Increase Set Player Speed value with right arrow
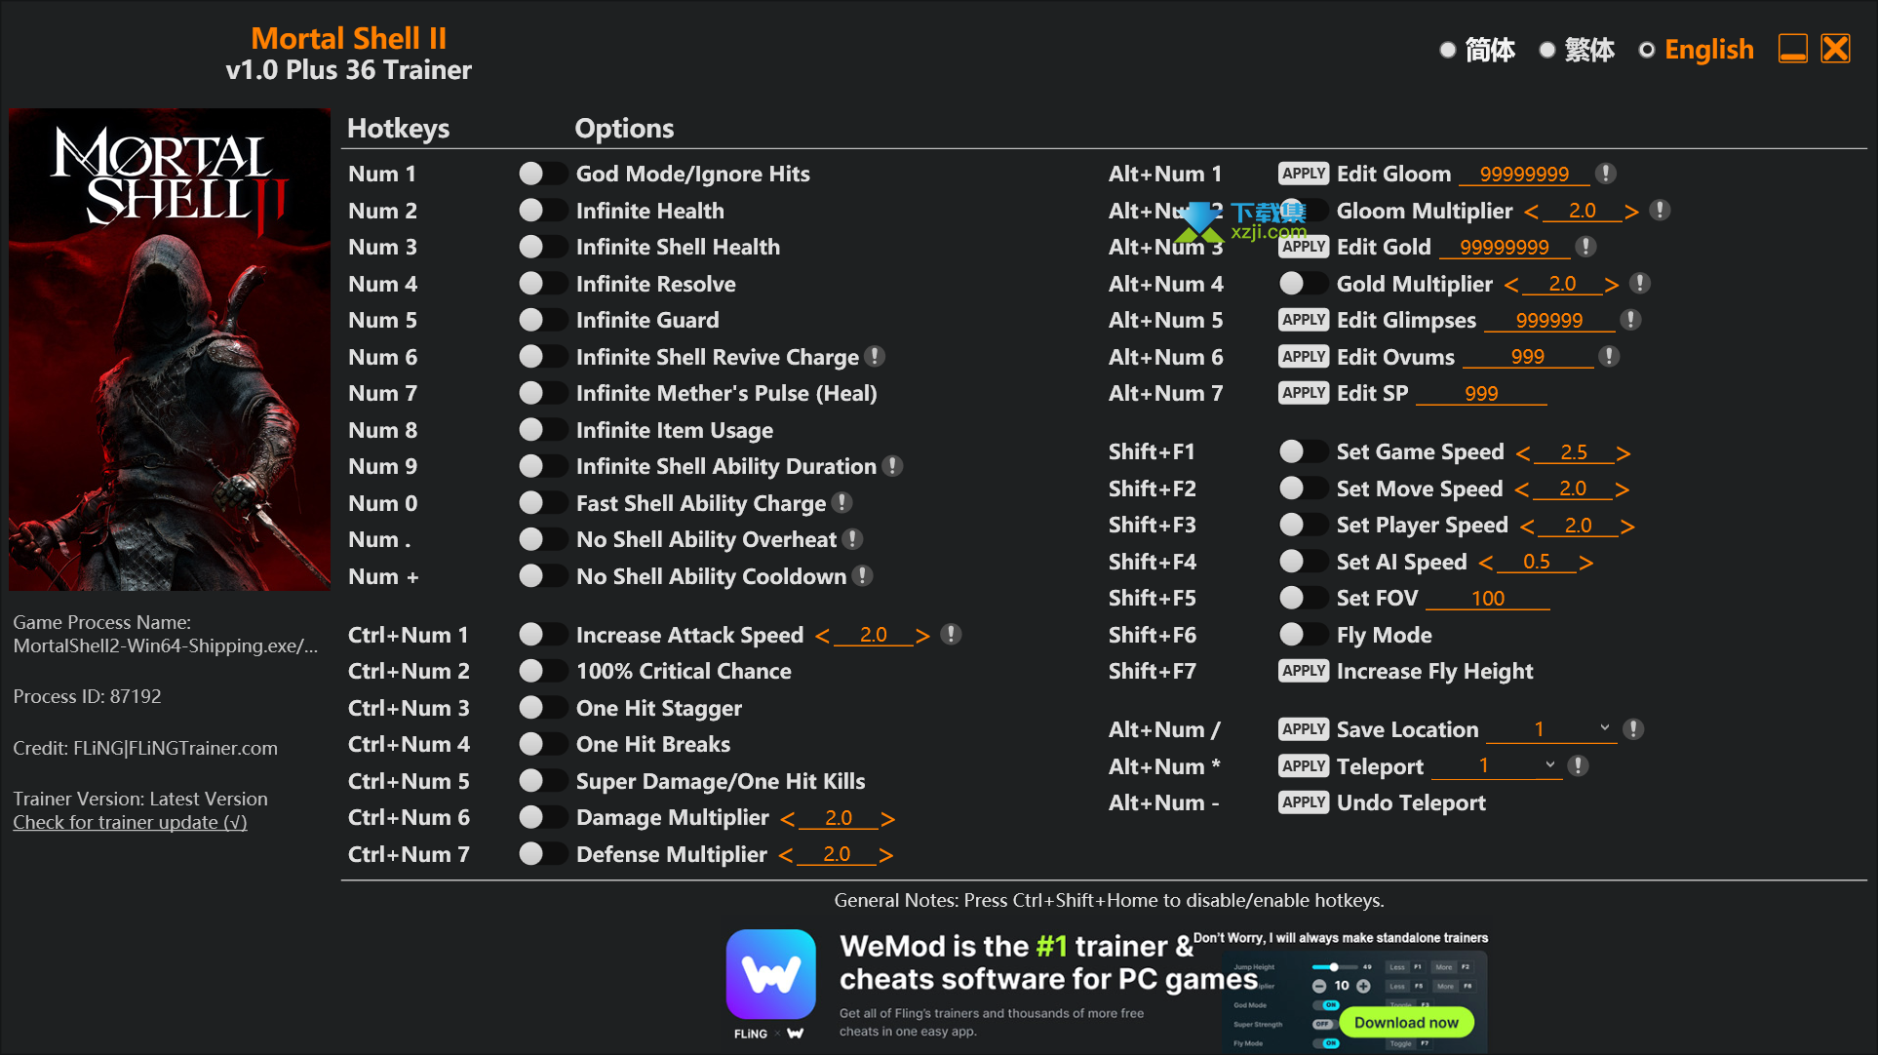 (x=1626, y=527)
